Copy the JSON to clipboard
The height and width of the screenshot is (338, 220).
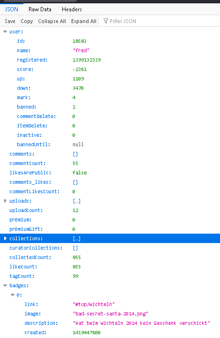(27, 21)
